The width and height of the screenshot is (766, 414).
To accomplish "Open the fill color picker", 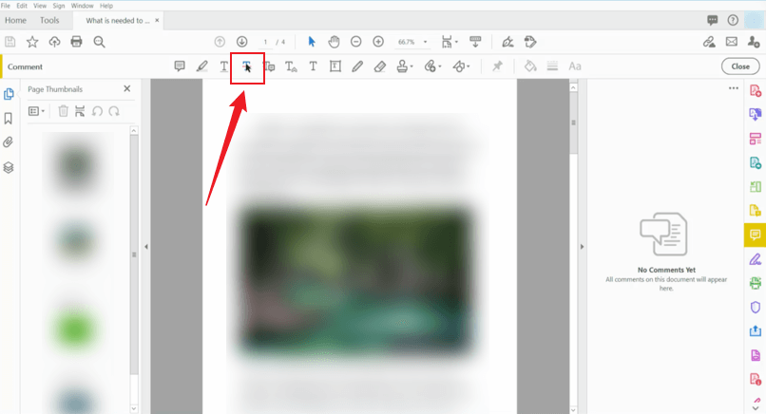I will tap(530, 66).
